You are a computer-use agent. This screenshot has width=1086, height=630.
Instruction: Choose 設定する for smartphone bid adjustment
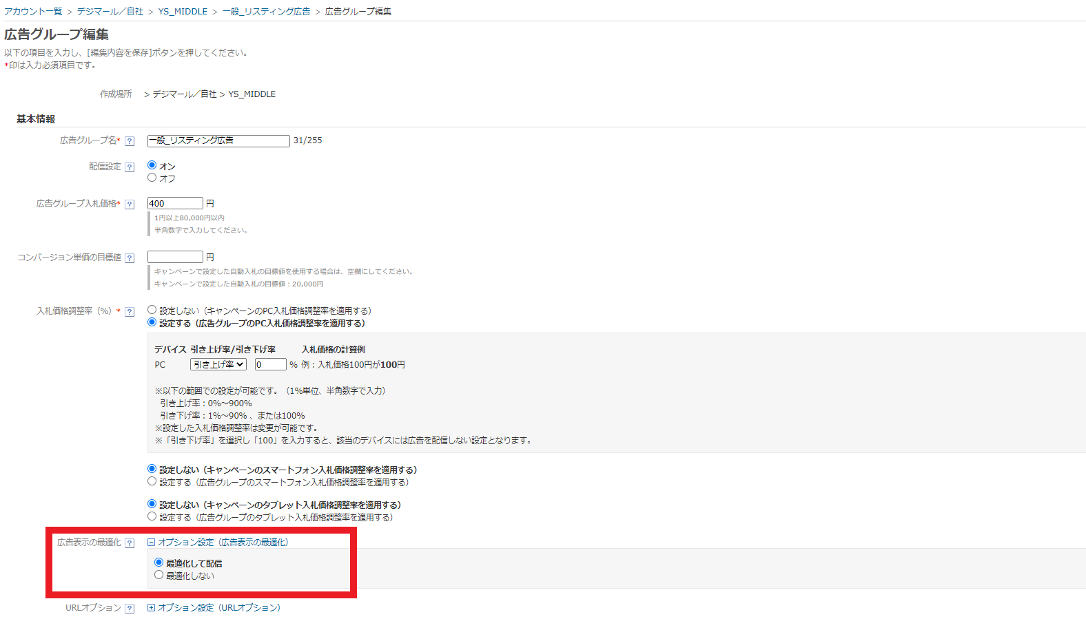[152, 481]
